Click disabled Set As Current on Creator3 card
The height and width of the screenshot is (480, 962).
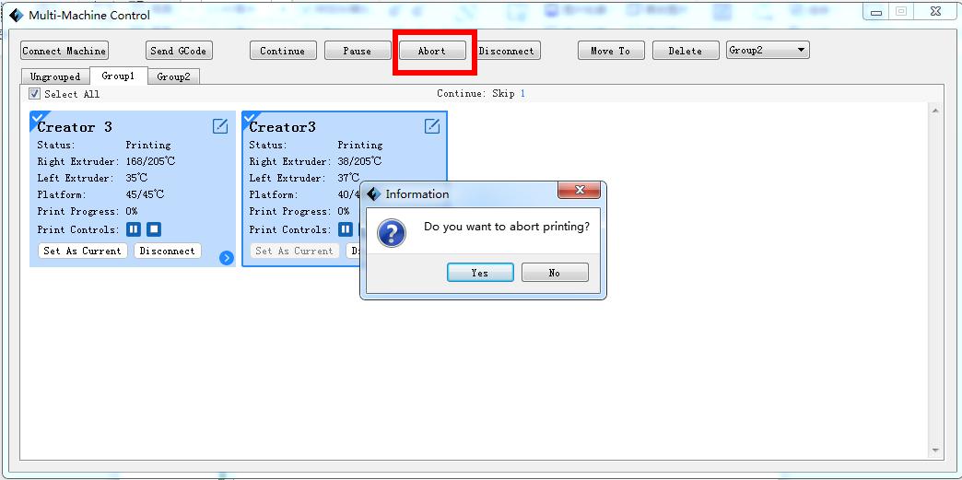click(x=295, y=251)
